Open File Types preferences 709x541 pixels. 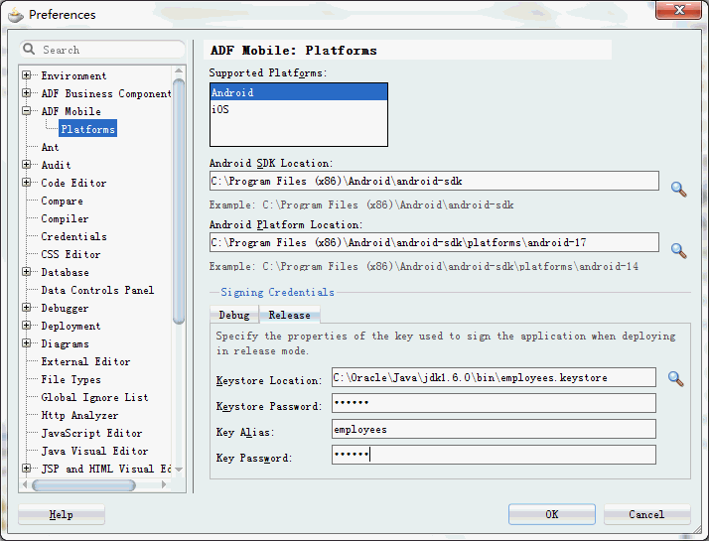pyautogui.click(x=71, y=379)
